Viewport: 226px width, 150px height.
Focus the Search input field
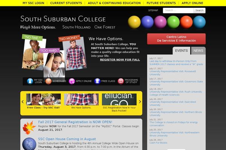(x=178, y=10)
